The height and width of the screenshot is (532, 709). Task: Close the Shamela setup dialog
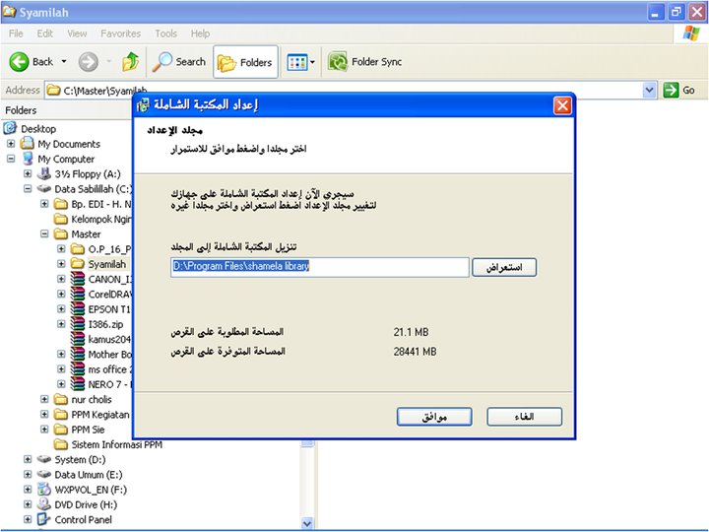pyautogui.click(x=562, y=105)
